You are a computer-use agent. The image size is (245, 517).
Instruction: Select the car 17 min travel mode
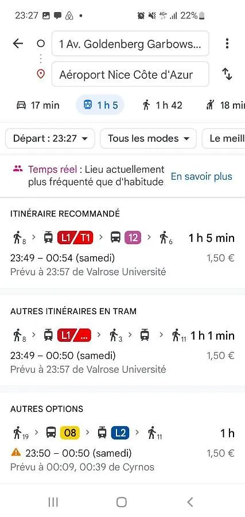38,106
